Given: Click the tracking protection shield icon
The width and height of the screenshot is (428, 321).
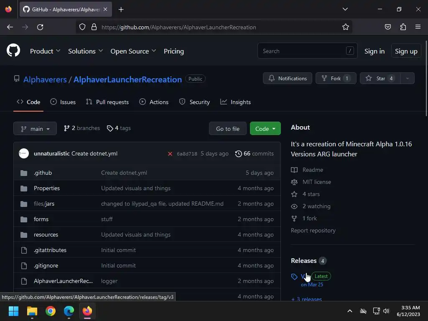Looking at the screenshot, I should tap(82, 27).
